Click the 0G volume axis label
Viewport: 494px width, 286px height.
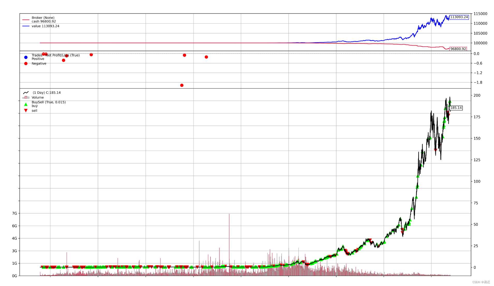[14, 276]
